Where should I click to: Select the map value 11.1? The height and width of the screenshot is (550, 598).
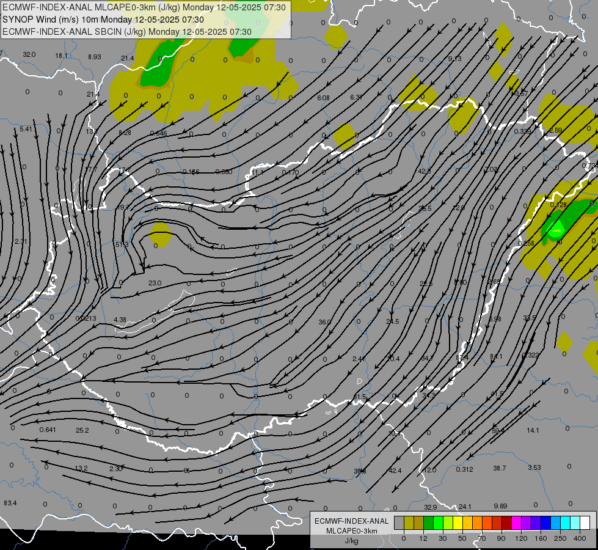coord(257,172)
